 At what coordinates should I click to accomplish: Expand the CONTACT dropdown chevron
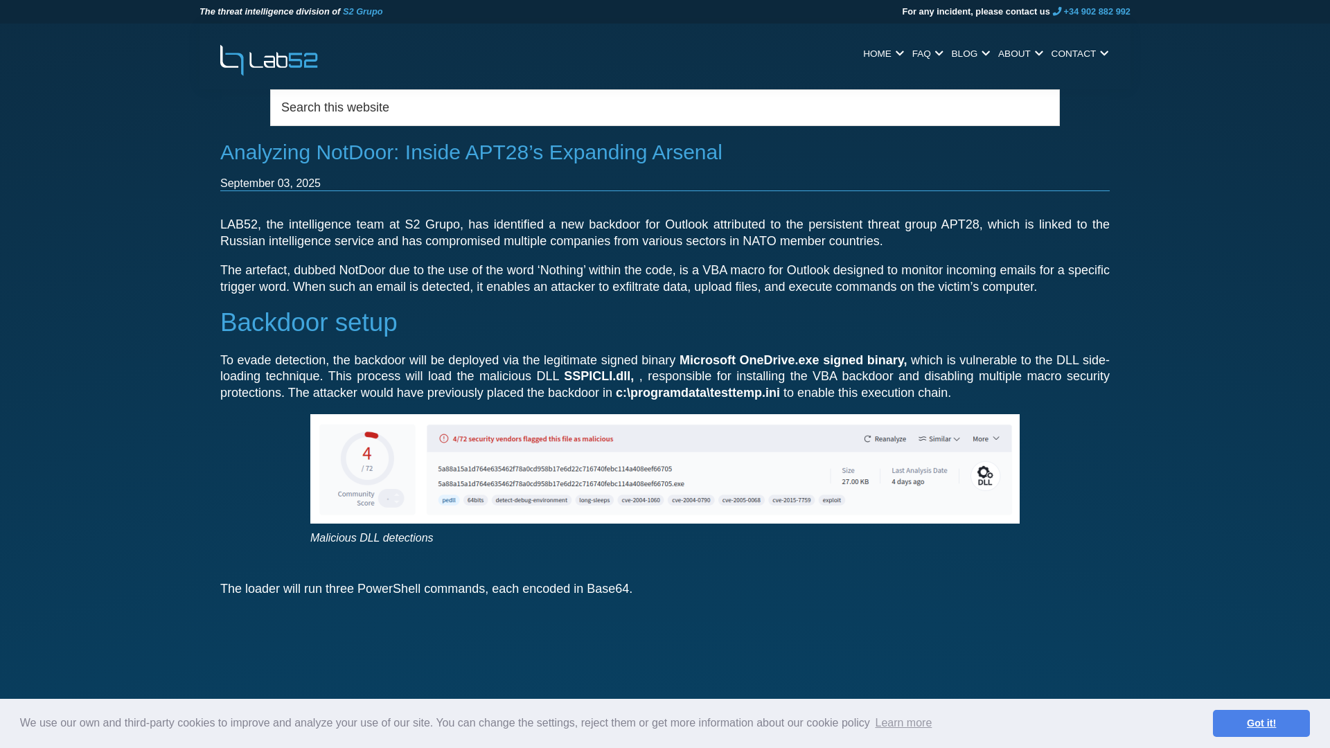coord(1104,53)
